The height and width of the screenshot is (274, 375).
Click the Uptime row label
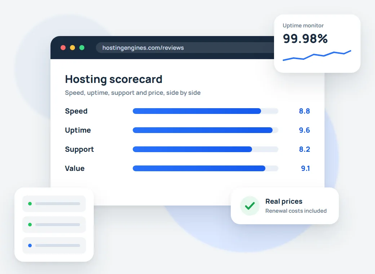(x=78, y=130)
